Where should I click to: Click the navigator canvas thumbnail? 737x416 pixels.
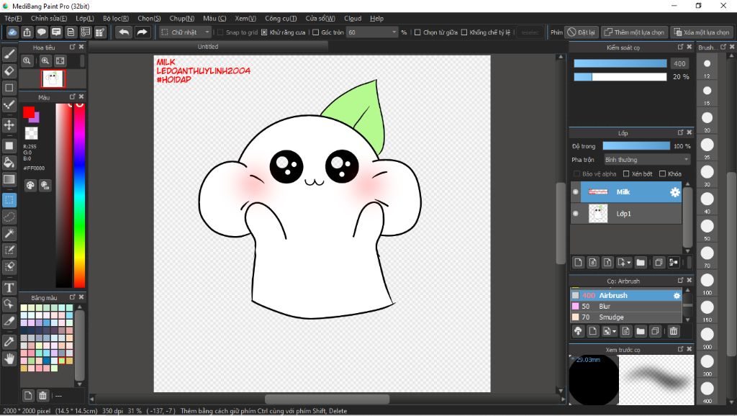[53, 78]
